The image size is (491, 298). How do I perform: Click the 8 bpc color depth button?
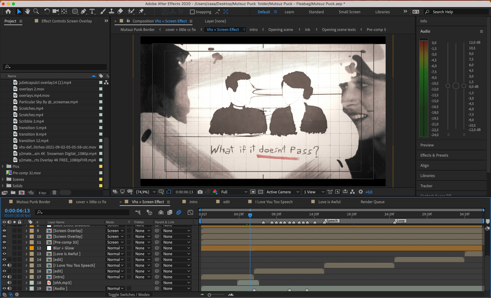43,193
